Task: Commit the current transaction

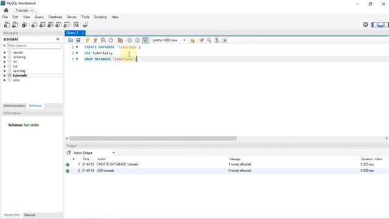Action: pos(129,40)
